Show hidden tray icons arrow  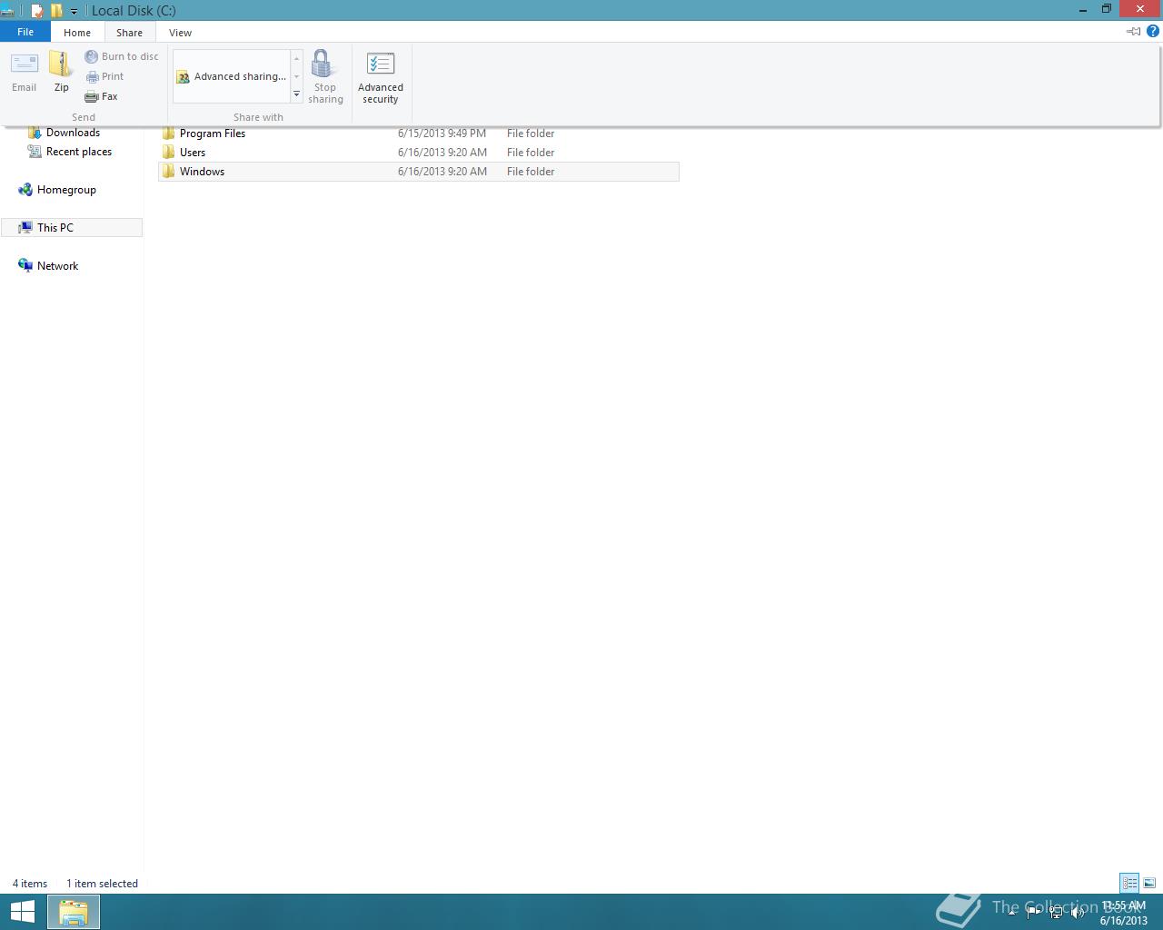coord(1012,913)
